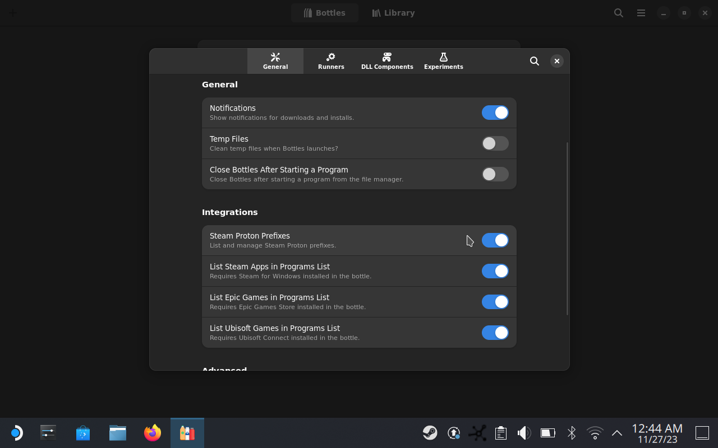
Task: Launch Firefox from the taskbar
Action: (x=153, y=433)
